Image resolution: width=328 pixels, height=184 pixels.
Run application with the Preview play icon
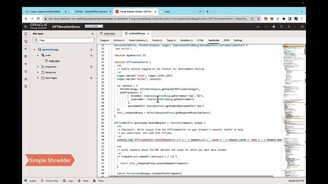point(289,27)
